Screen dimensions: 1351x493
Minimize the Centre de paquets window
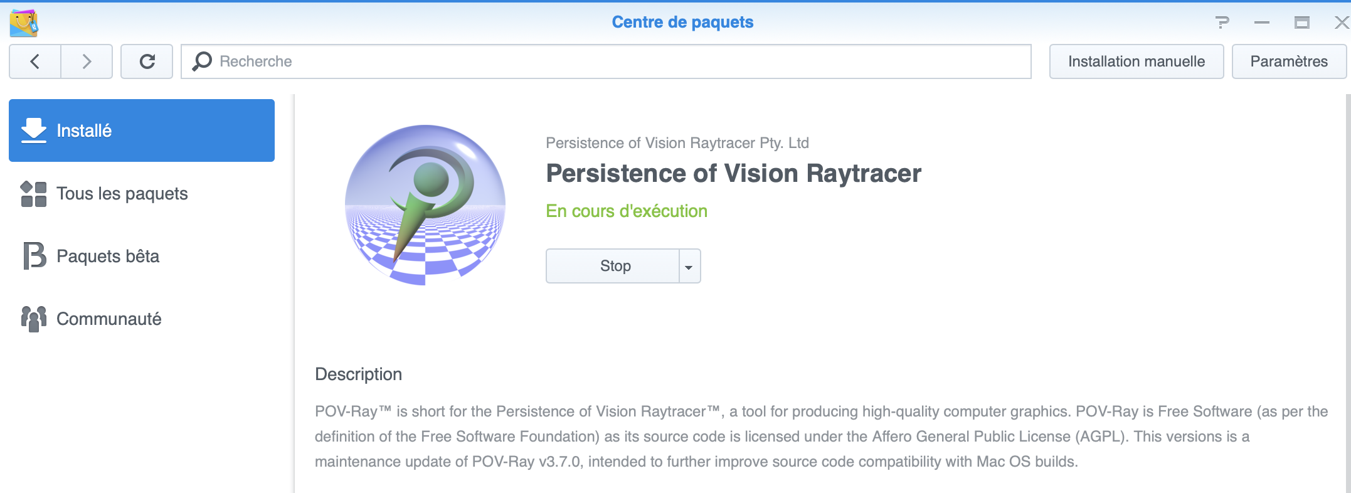point(1262,23)
